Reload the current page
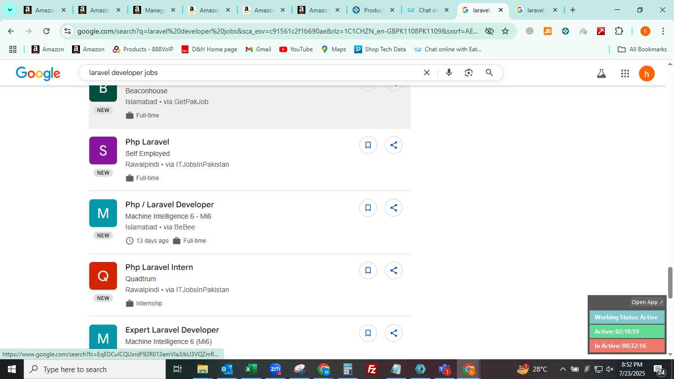 click(46, 31)
